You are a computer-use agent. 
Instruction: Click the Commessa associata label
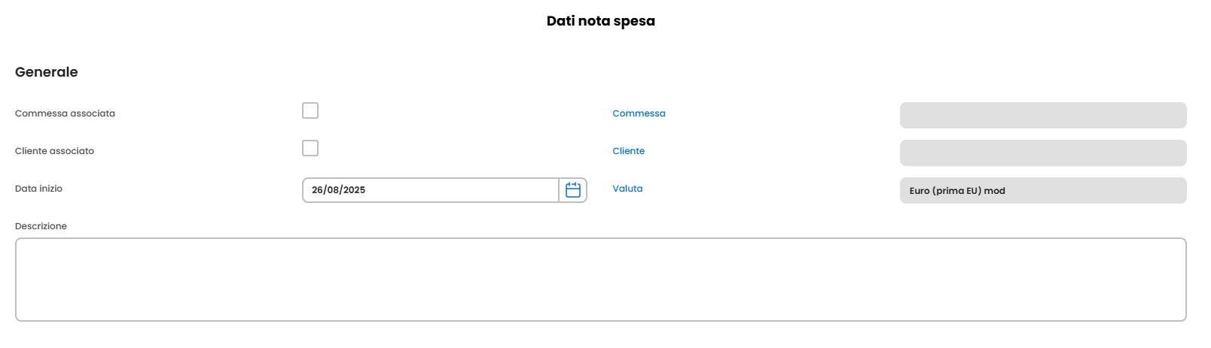tap(65, 113)
